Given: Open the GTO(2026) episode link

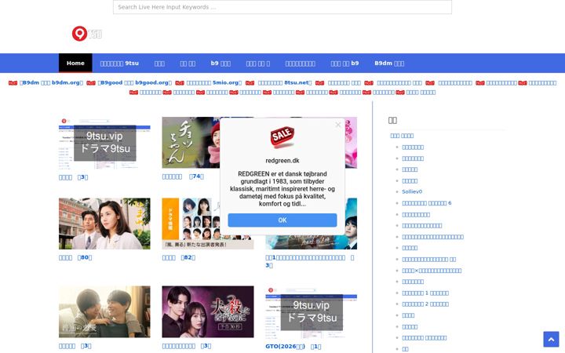Looking at the screenshot, I should point(293,346).
